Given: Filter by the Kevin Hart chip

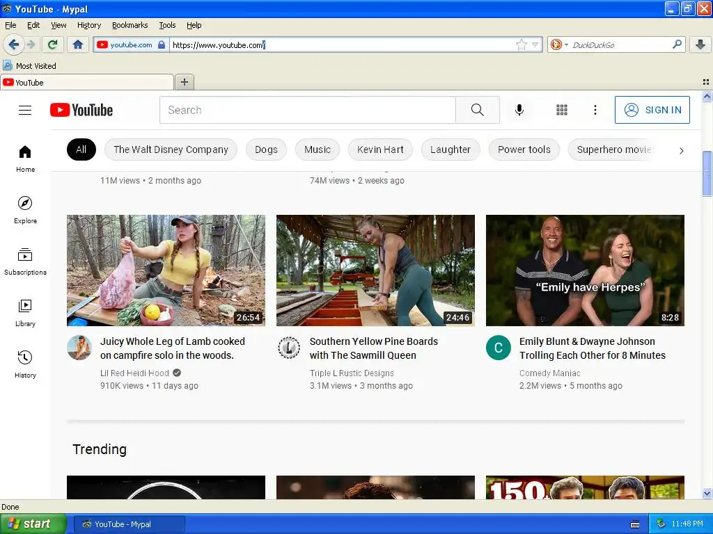Looking at the screenshot, I should [381, 149].
